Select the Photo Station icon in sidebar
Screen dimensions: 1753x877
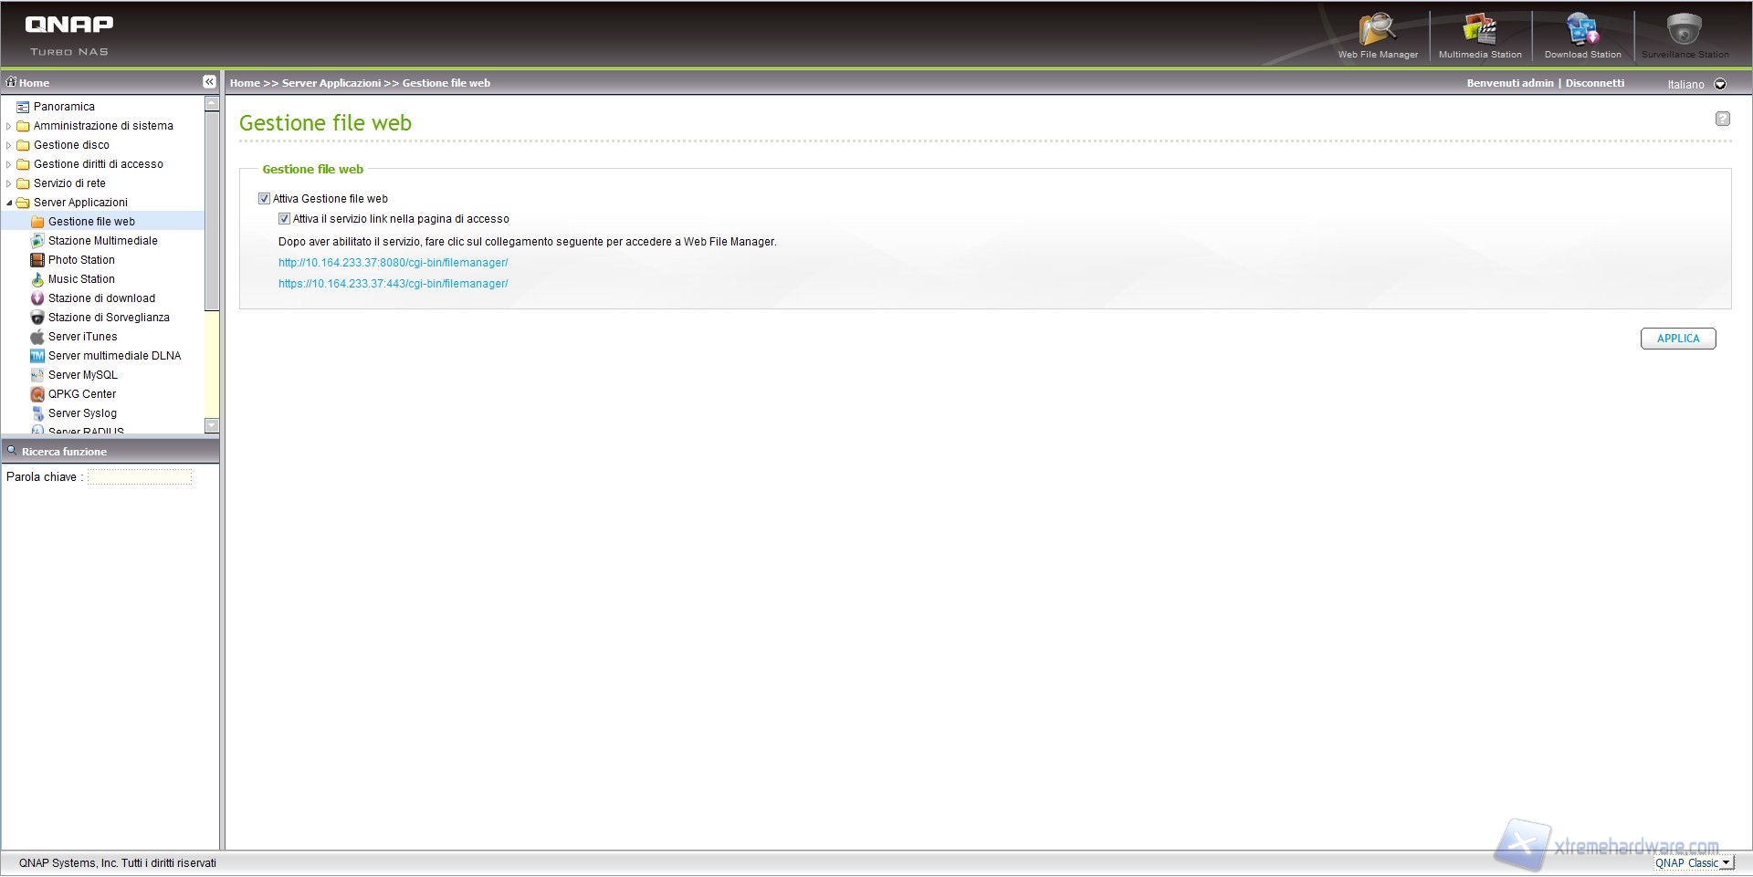pos(37,260)
